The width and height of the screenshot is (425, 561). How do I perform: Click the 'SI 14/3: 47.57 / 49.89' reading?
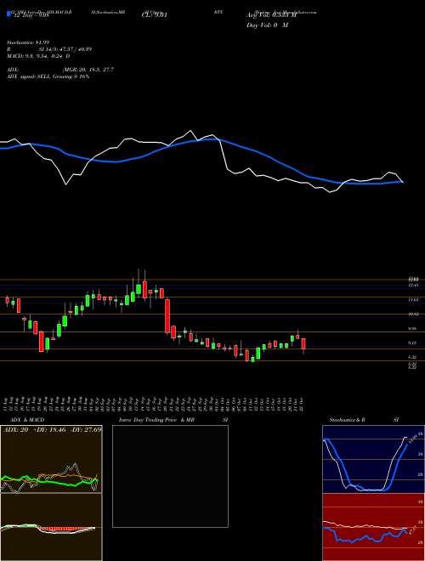65,49
